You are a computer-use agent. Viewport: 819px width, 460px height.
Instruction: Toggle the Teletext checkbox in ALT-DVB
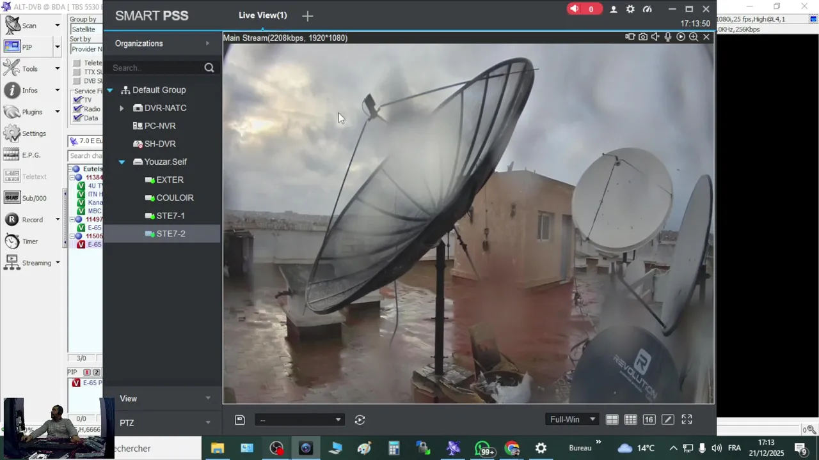[x=77, y=63]
